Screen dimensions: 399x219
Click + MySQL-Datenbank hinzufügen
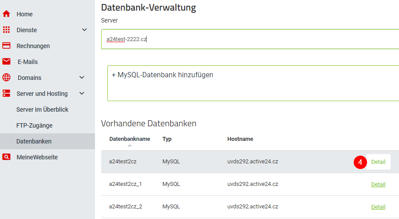(162, 75)
